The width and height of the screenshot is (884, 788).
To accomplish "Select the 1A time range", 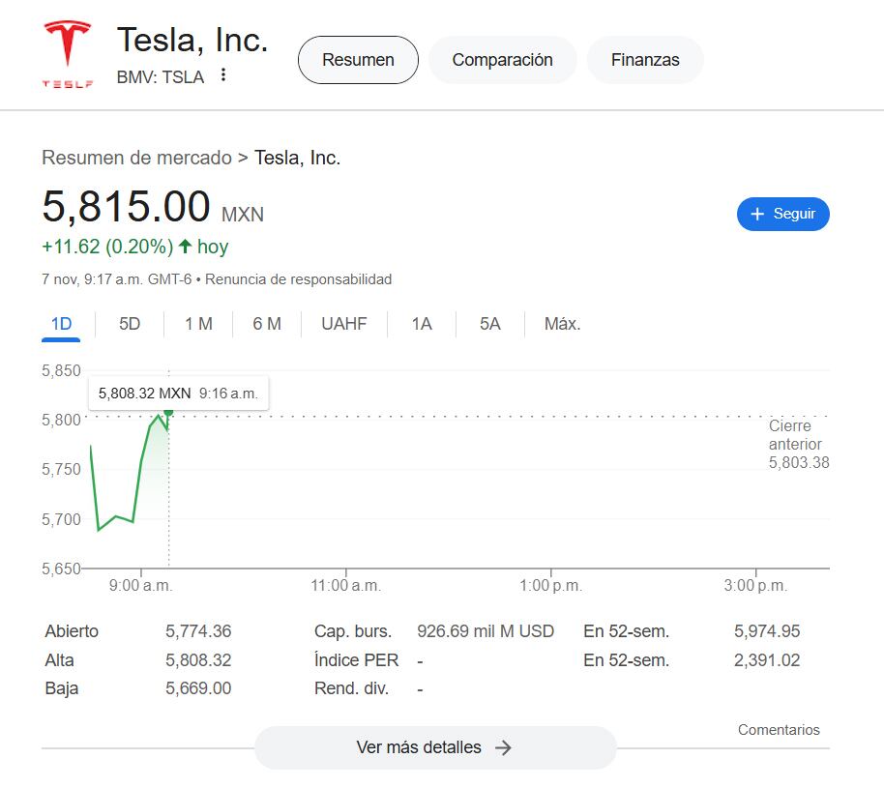I will click(421, 324).
